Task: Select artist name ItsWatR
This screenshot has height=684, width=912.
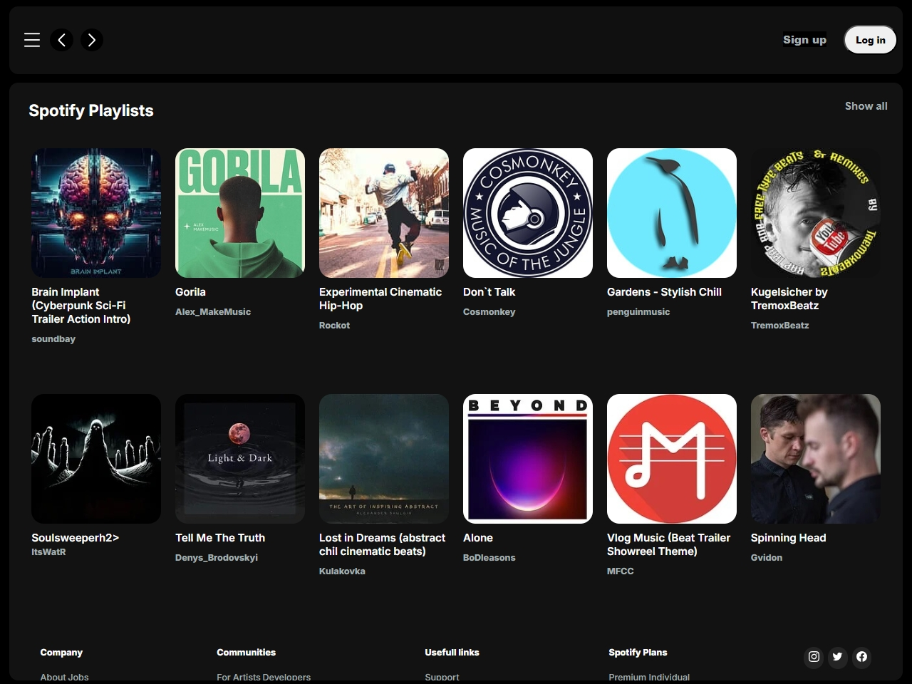Action: pyautogui.click(x=48, y=552)
